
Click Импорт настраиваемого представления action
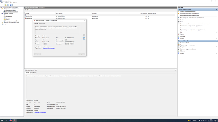point(190,15)
